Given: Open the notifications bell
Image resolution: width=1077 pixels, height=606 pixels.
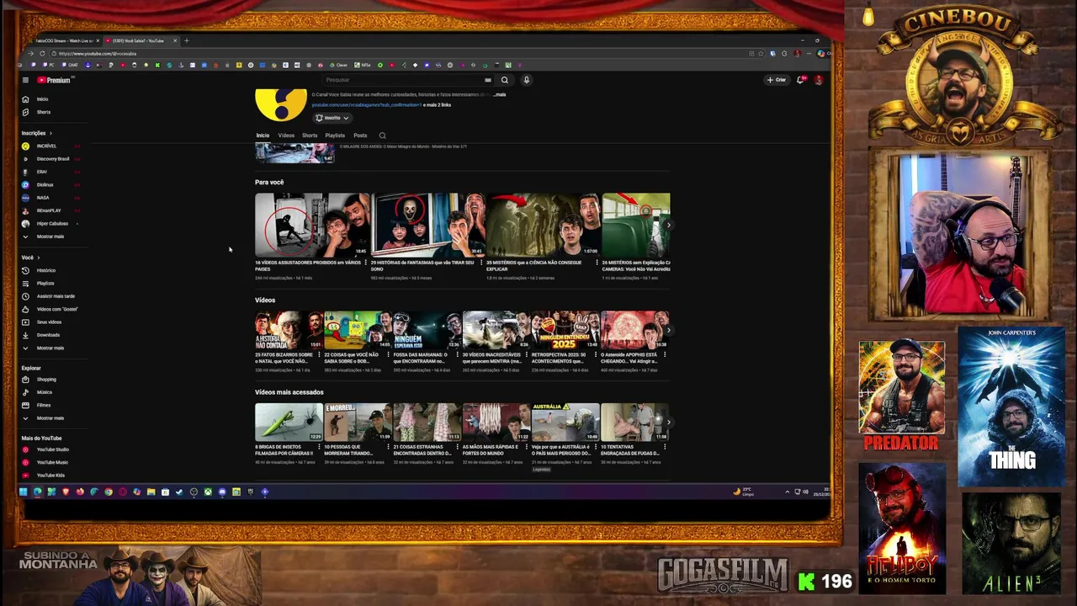Looking at the screenshot, I should pyautogui.click(x=800, y=80).
